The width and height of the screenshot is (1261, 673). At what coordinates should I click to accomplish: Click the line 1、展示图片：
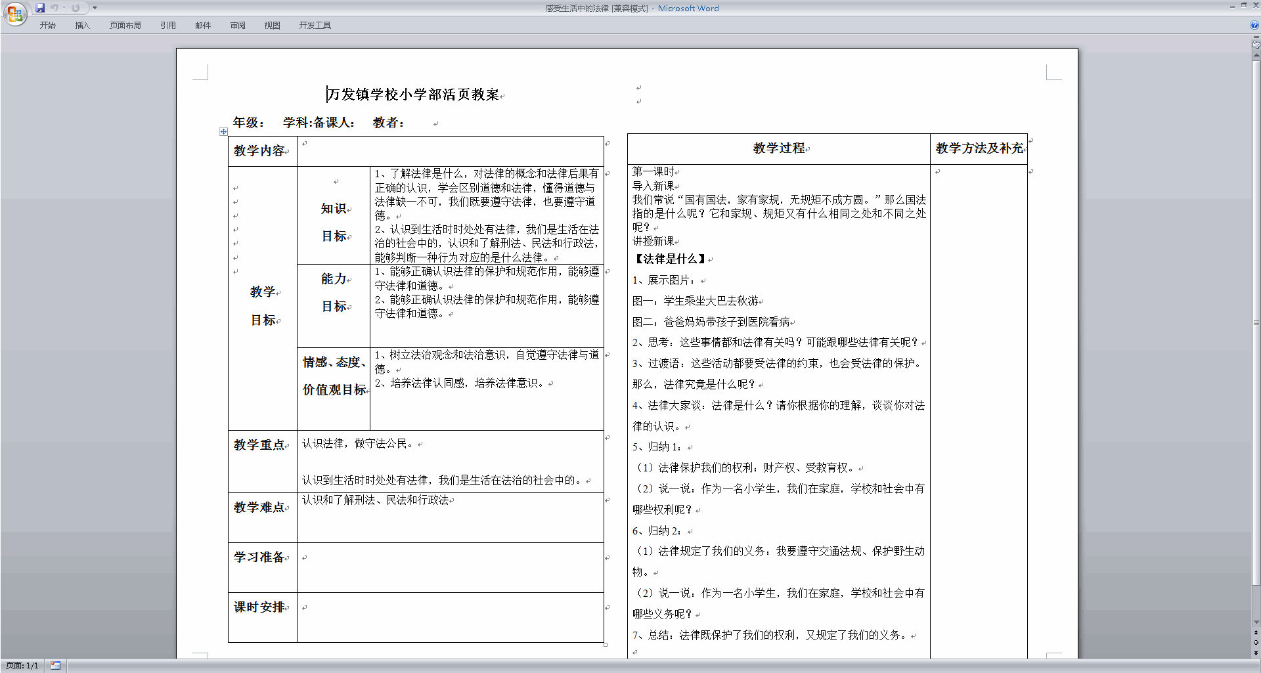665,280
